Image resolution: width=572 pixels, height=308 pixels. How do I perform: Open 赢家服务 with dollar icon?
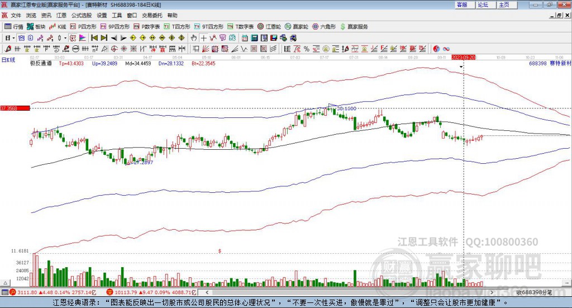(354, 27)
